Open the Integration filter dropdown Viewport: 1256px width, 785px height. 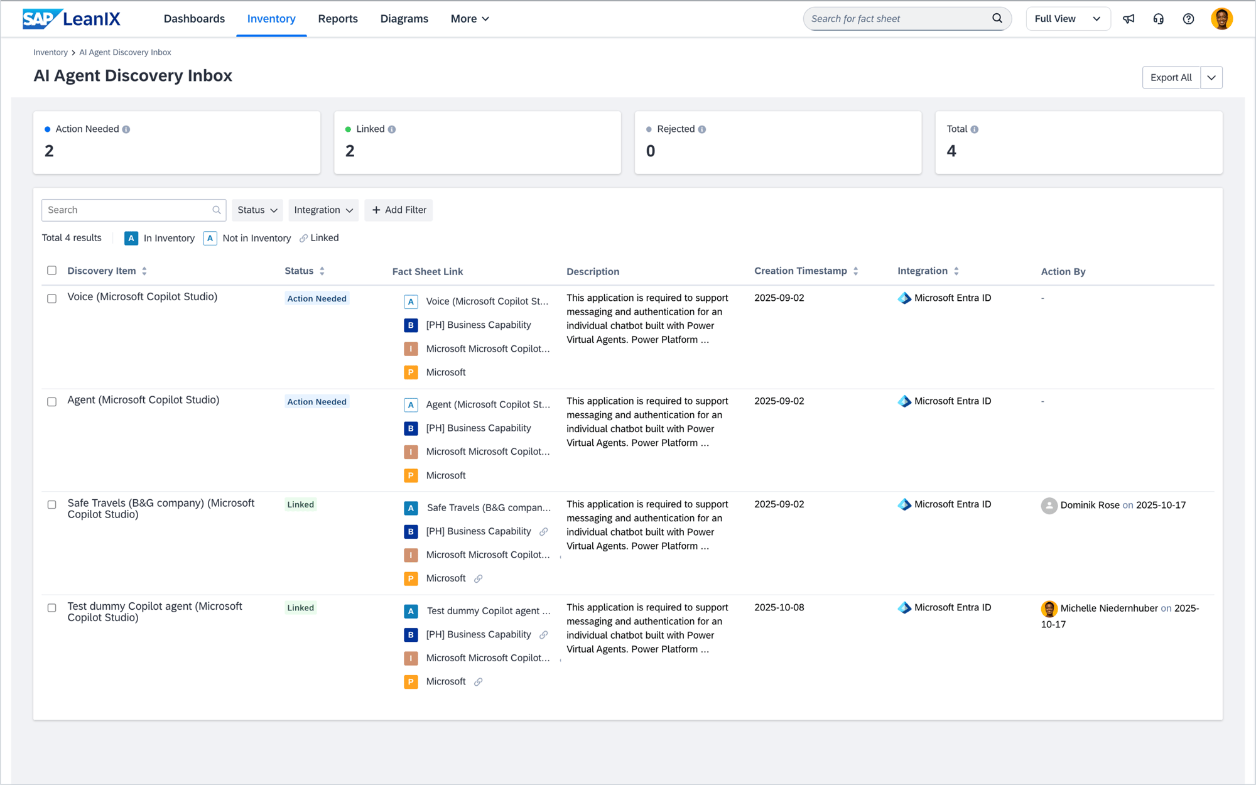tap(323, 210)
